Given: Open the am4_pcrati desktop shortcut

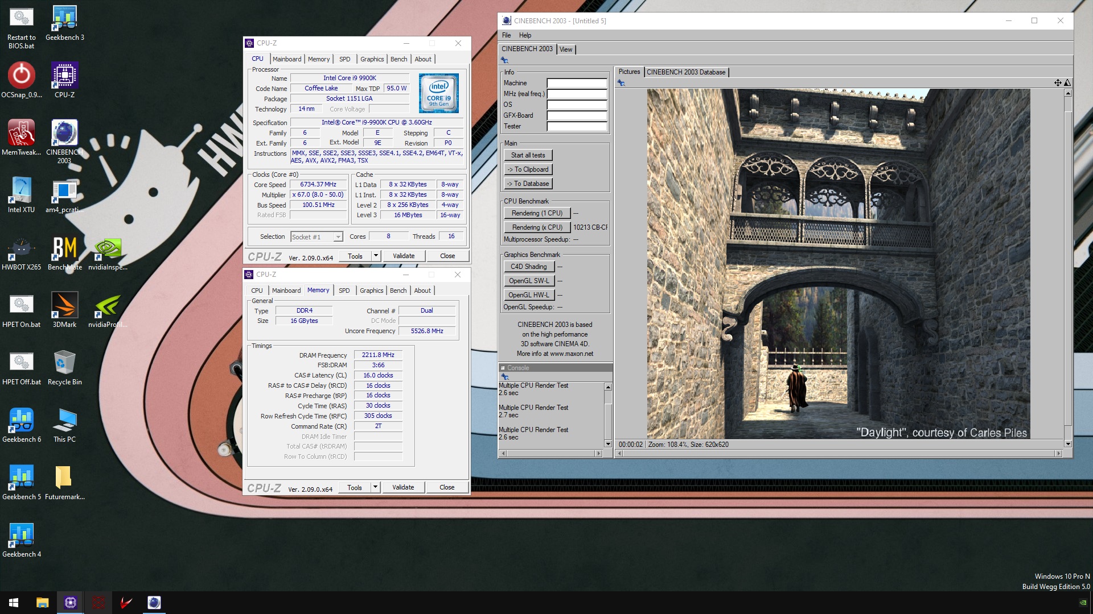Looking at the screenshot, I should (64, 195).
